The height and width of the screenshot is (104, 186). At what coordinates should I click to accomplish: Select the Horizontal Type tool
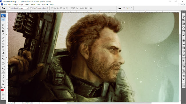click(x=3, y=66)
